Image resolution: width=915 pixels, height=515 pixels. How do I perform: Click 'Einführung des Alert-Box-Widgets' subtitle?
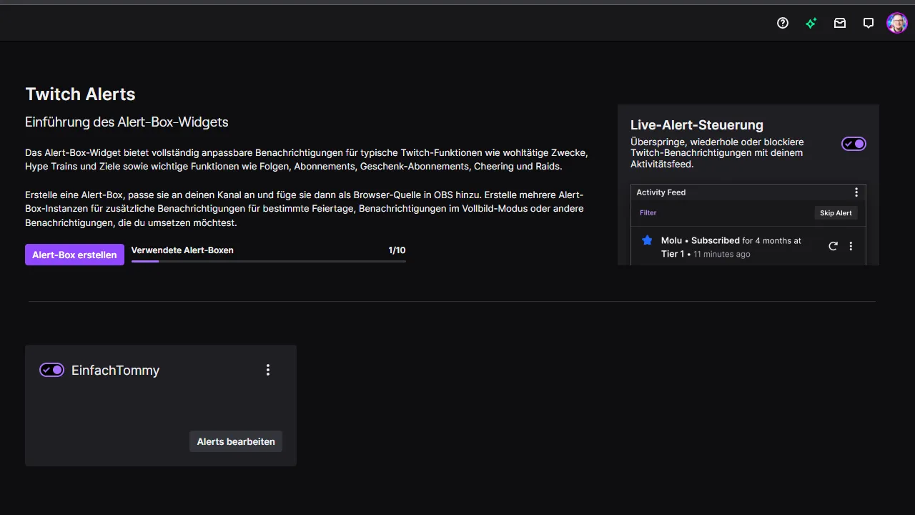pyautogui.click(x=127, y=122)
